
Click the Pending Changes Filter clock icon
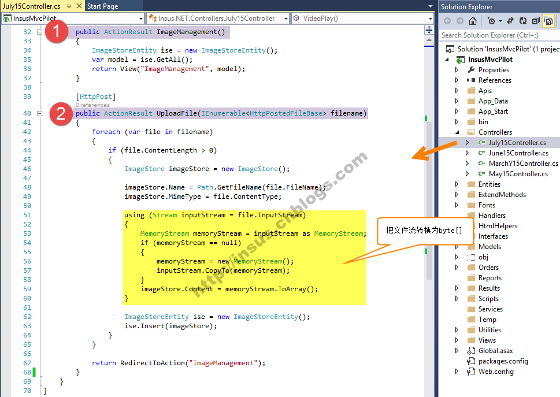491,21
